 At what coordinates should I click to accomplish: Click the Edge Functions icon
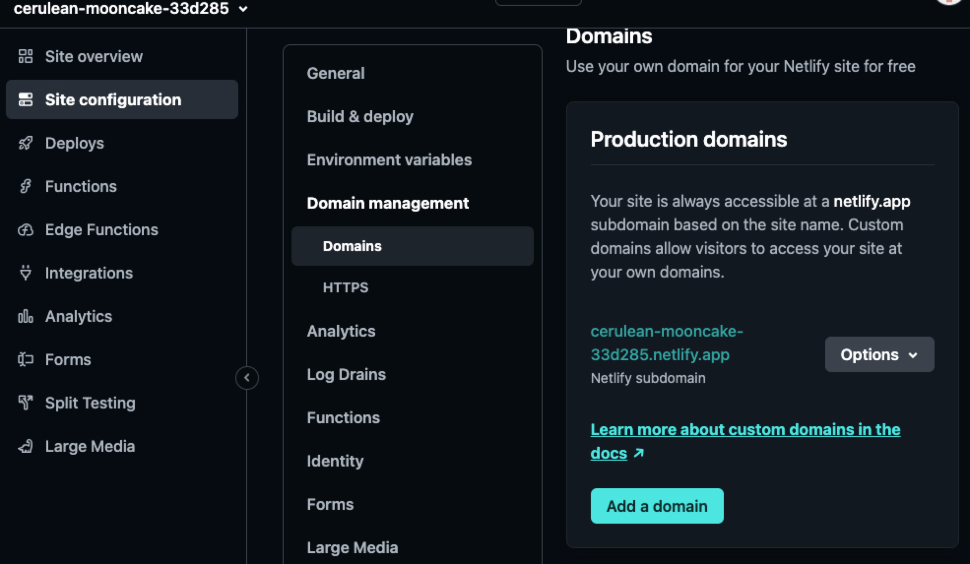pyautogui.click(x=26, y=229)
